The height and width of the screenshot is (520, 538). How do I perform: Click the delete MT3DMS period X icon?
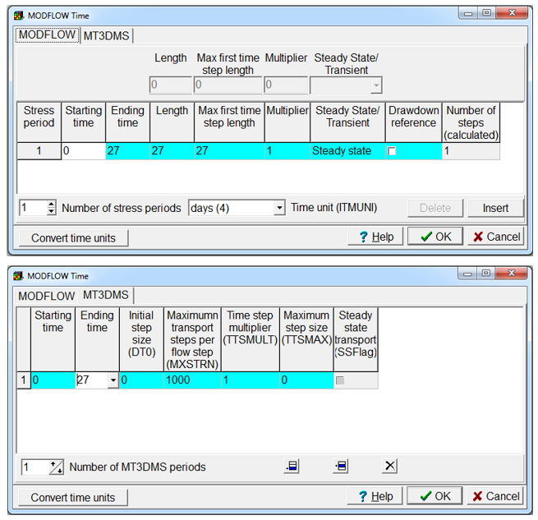pos(390,466)
